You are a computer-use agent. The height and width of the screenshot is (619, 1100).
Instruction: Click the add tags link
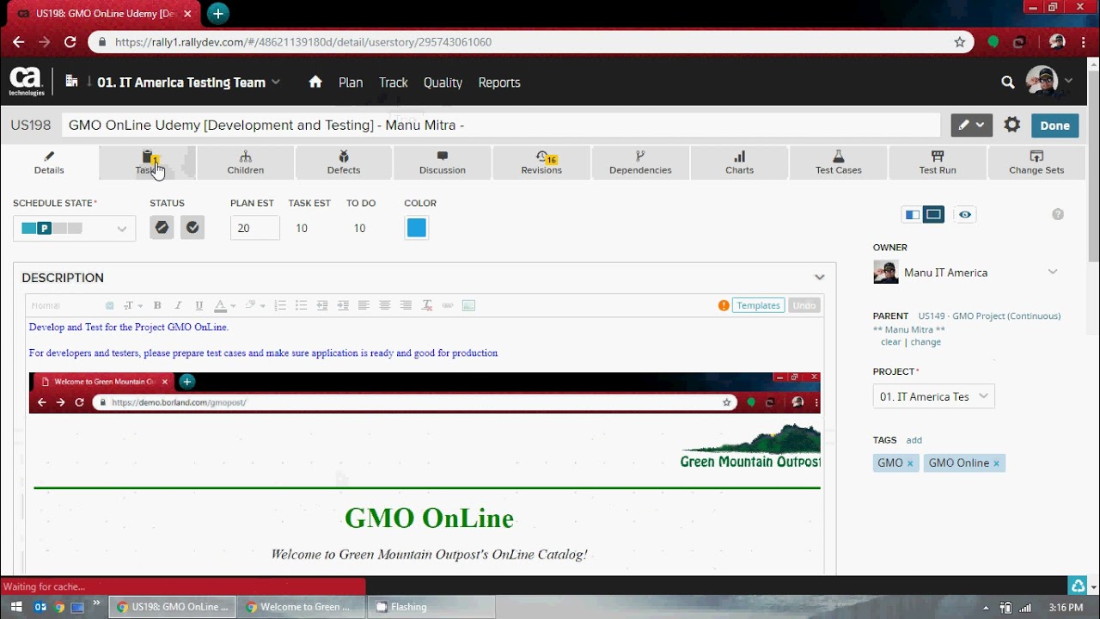pos(914,440)
